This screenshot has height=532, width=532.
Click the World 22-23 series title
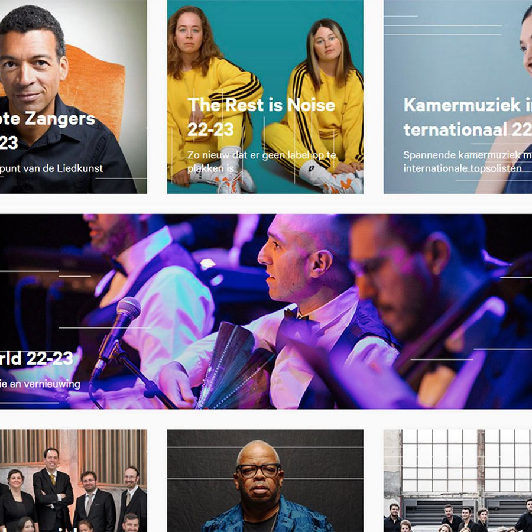coord(36,358)
